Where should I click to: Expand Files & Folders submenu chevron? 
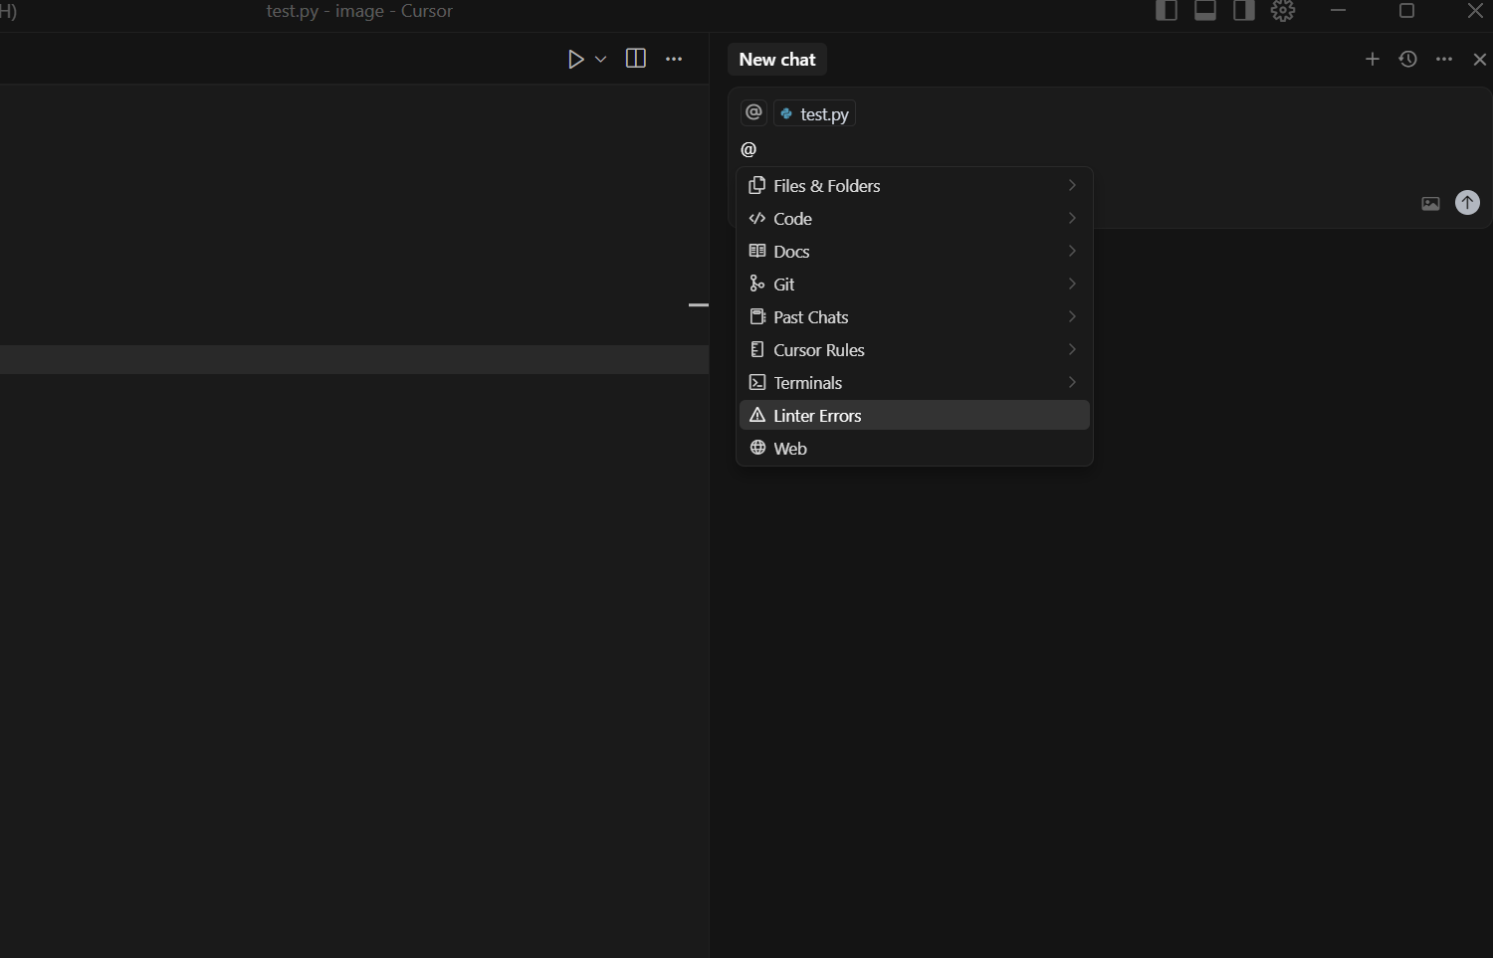point(1072,185)
